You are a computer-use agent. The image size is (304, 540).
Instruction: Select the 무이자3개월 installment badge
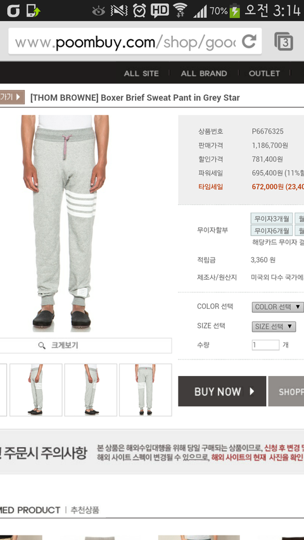[x=272, y=218]
